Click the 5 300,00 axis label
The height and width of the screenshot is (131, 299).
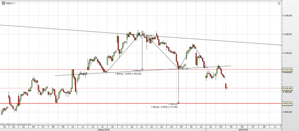pos(287,16)
